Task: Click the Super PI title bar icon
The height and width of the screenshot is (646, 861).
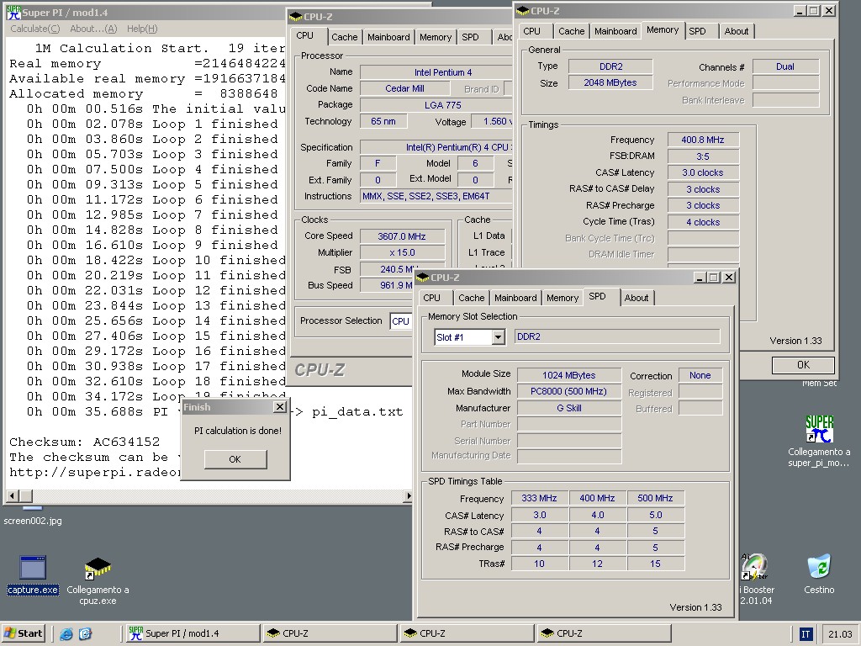Action: 13,12
